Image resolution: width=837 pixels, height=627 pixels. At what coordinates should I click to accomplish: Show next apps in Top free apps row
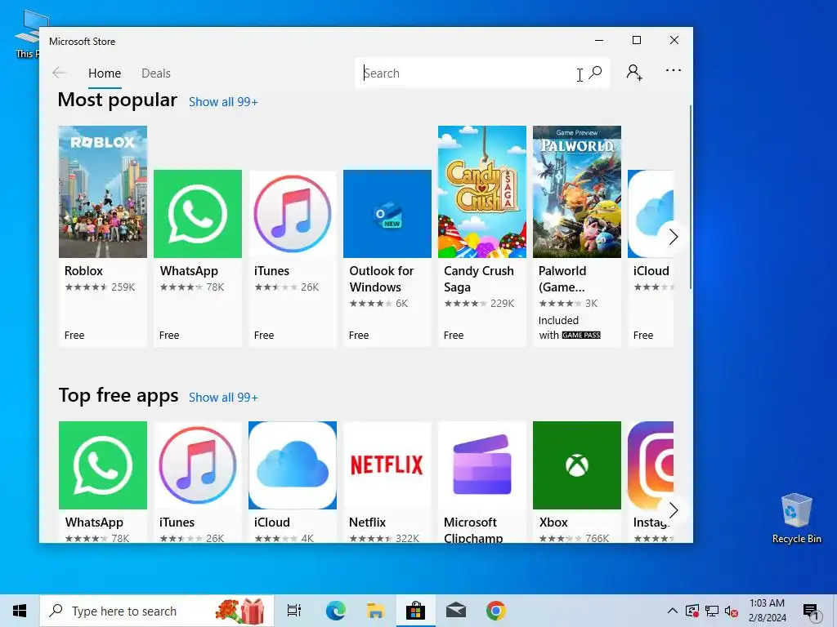tap(673, 510)
